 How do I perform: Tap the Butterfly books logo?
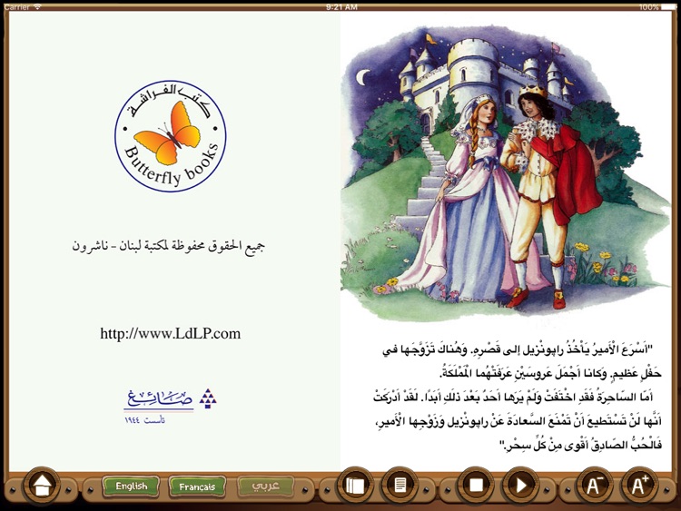(171, 136)
